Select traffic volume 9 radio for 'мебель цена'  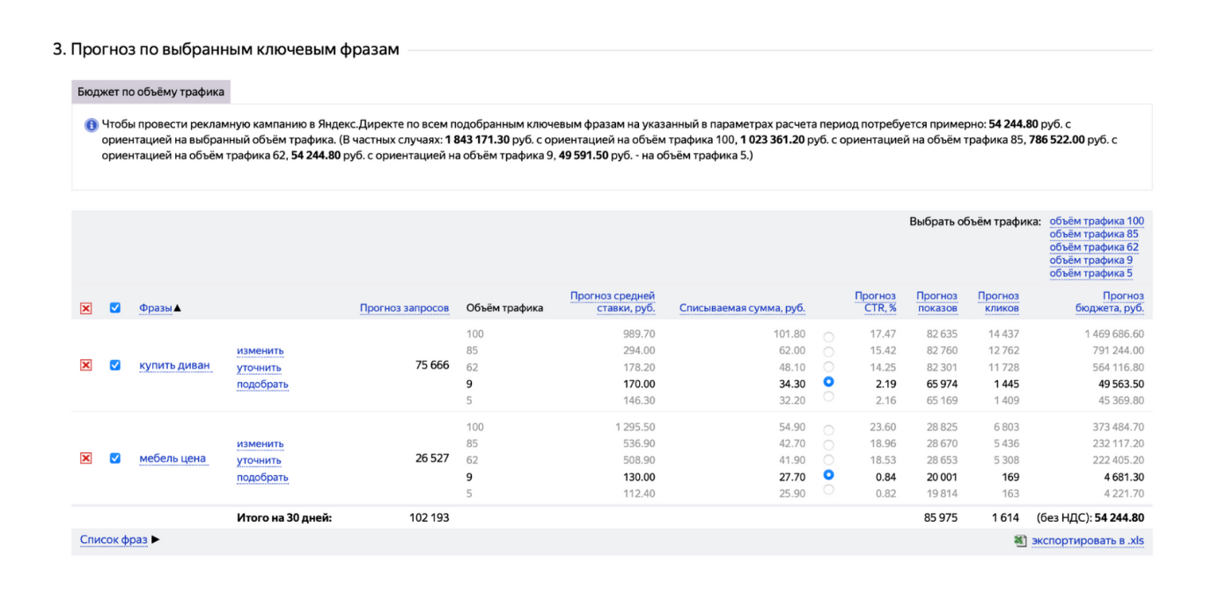click(828, 475)
